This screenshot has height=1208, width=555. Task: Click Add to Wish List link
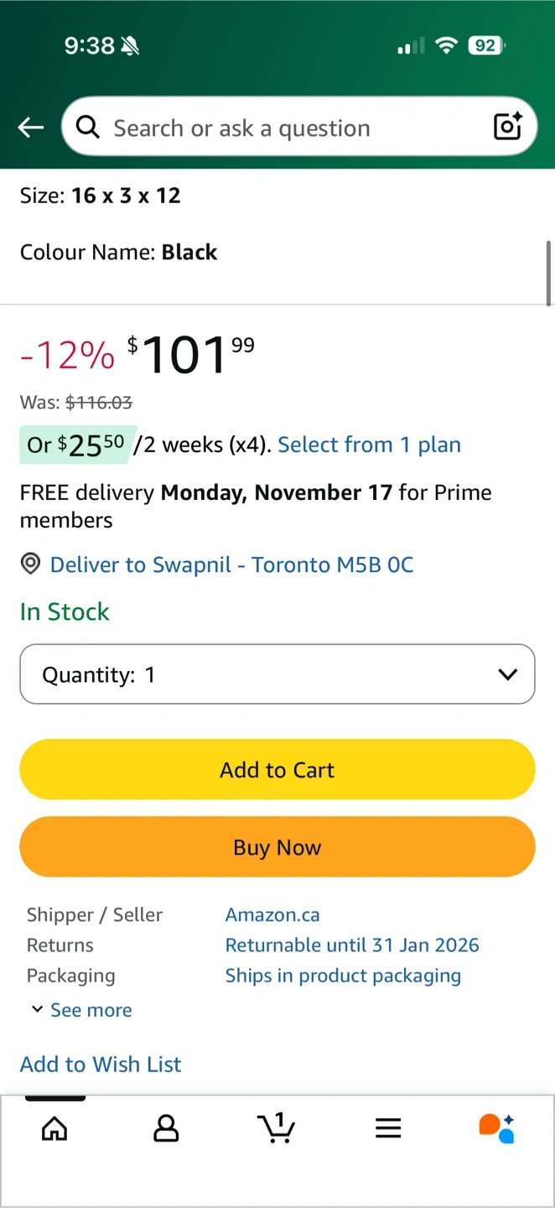101,1064
